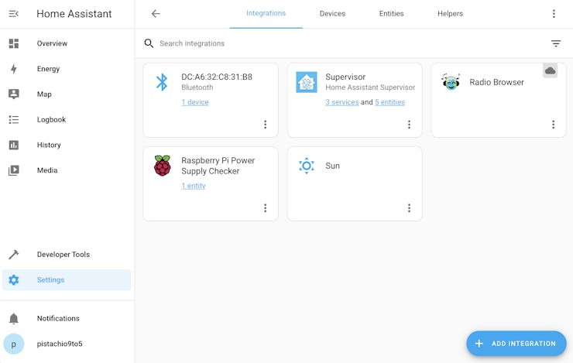Click the Raspberry Pi logo icon
Screen dimensions: 573x363
[163, 166]
